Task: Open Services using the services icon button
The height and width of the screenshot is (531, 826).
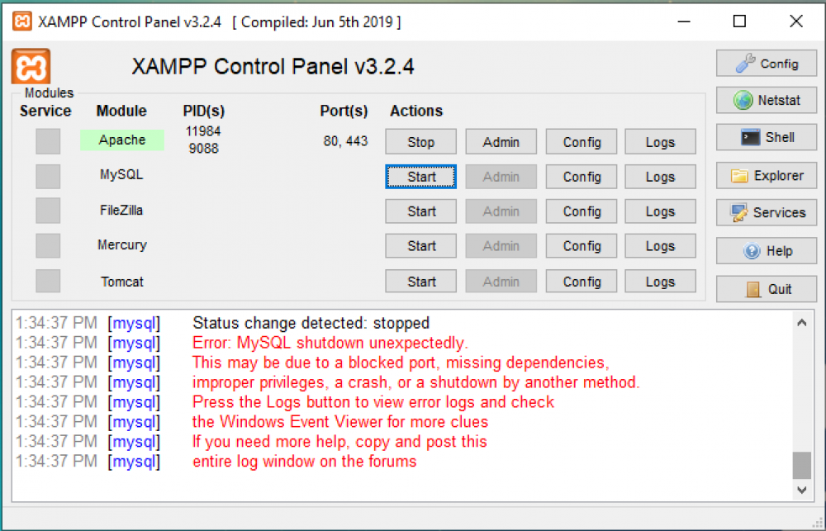Action: click(766, 213)
